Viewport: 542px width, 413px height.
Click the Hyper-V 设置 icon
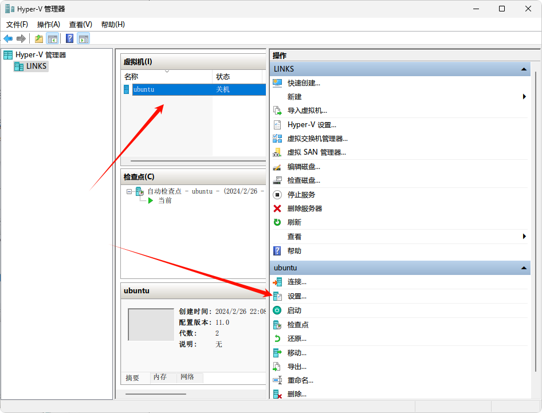277,125
